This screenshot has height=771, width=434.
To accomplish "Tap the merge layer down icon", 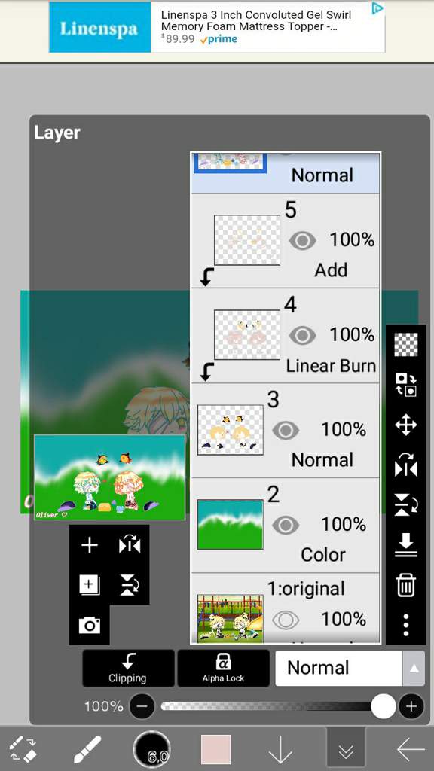I will click(x=405, y=545).
